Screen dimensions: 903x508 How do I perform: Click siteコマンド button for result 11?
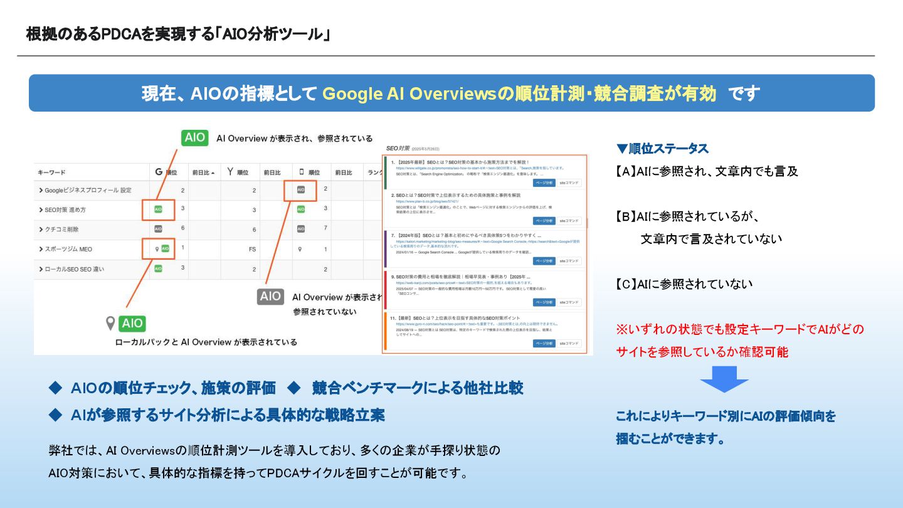pos(569,343)
